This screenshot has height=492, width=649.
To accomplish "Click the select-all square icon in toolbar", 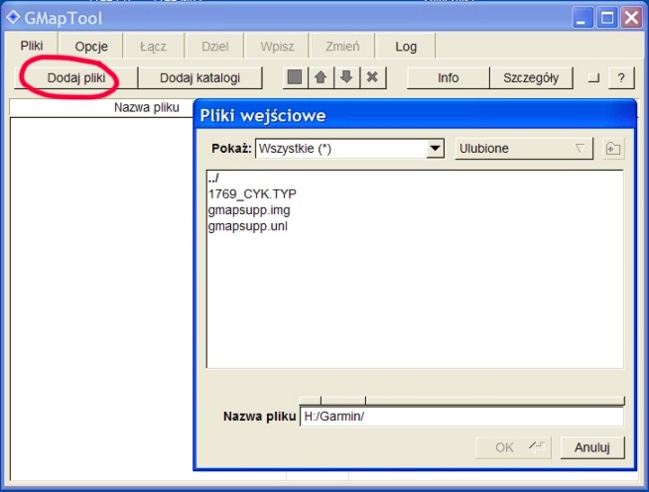I will 296,77.
